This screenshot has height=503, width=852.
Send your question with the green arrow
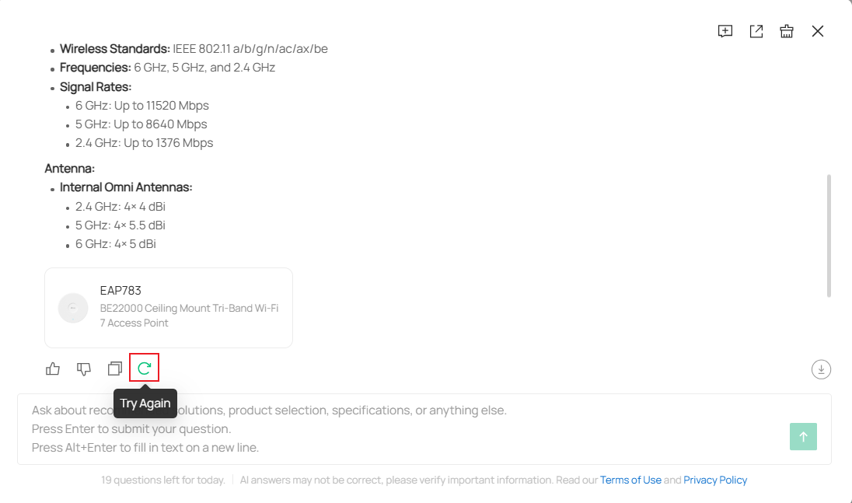pos(803,436)
